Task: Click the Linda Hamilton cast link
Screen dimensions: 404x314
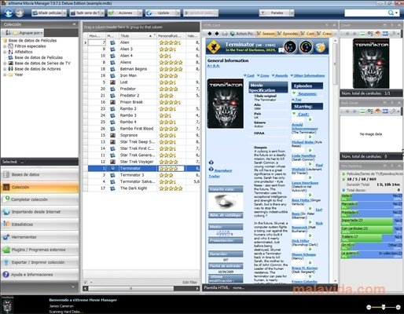Action: point(303,155)
